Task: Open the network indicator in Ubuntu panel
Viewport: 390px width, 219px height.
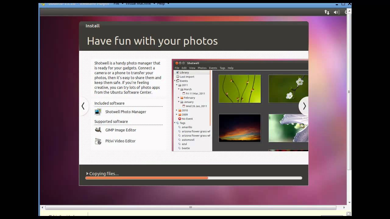Action: click(327, 12)
